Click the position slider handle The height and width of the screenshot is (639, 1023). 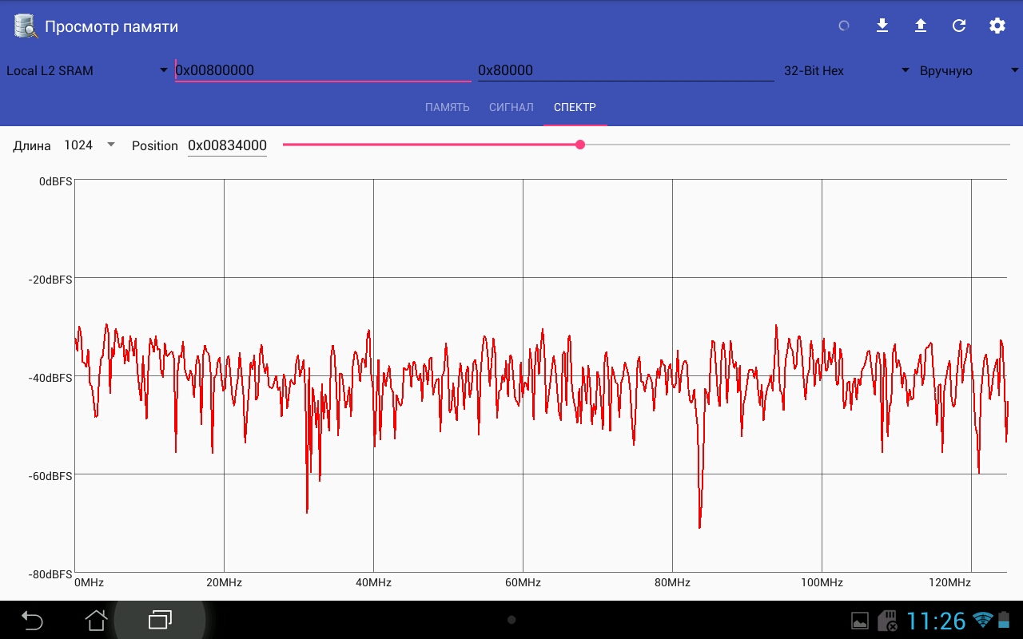click(x=580, y=145)
